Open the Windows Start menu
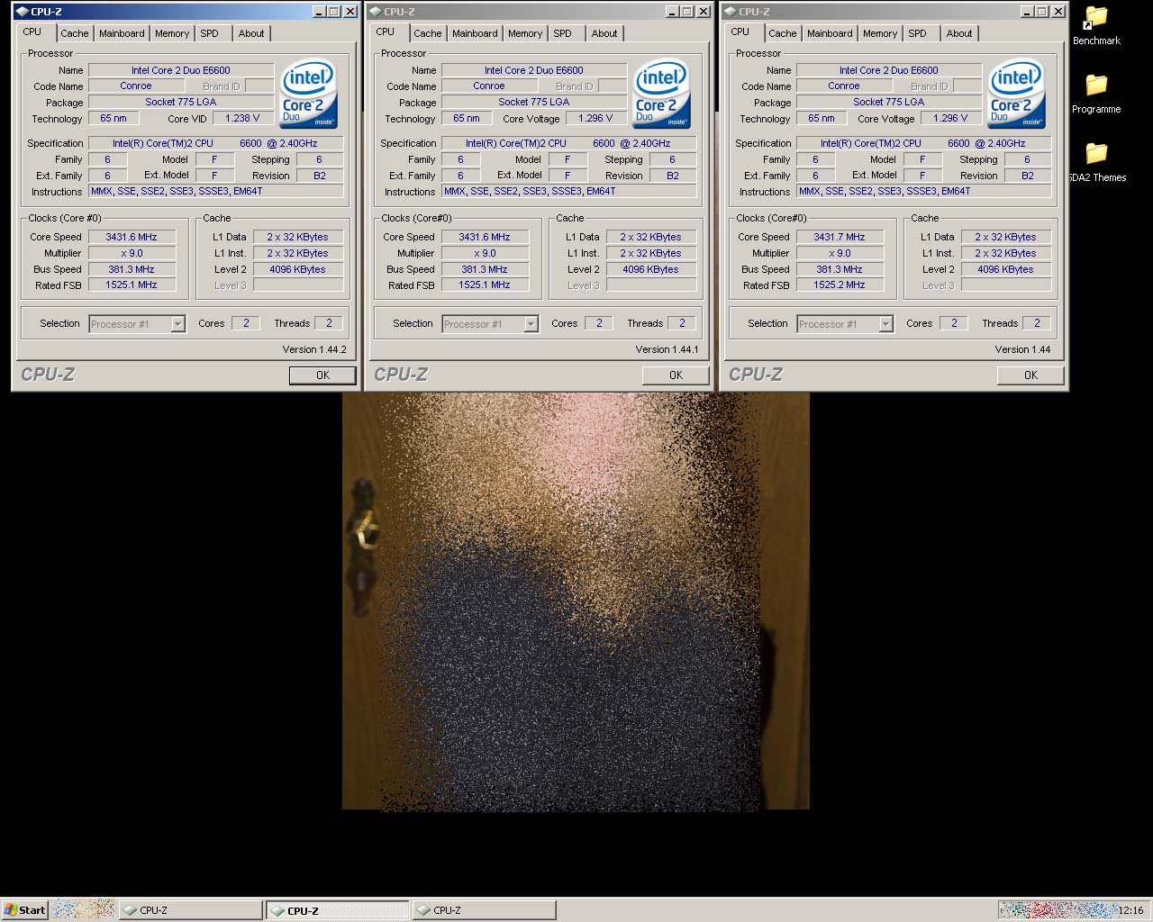 tap(24, 910)
